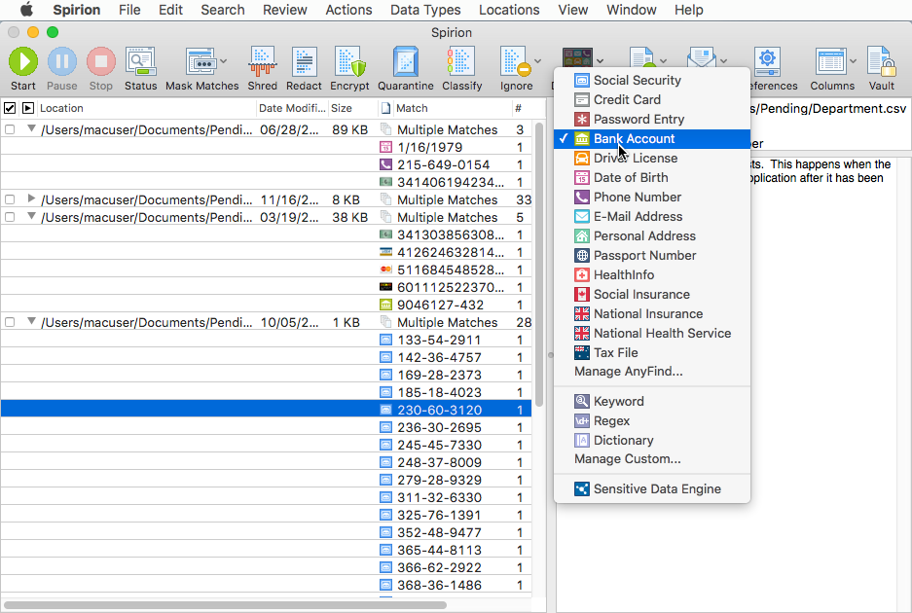Click the Mask Matches toolbar icon

[x=201, y=61]
